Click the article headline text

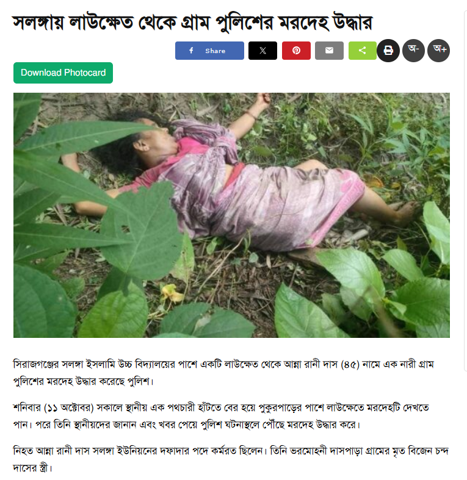tap(192, 22)
